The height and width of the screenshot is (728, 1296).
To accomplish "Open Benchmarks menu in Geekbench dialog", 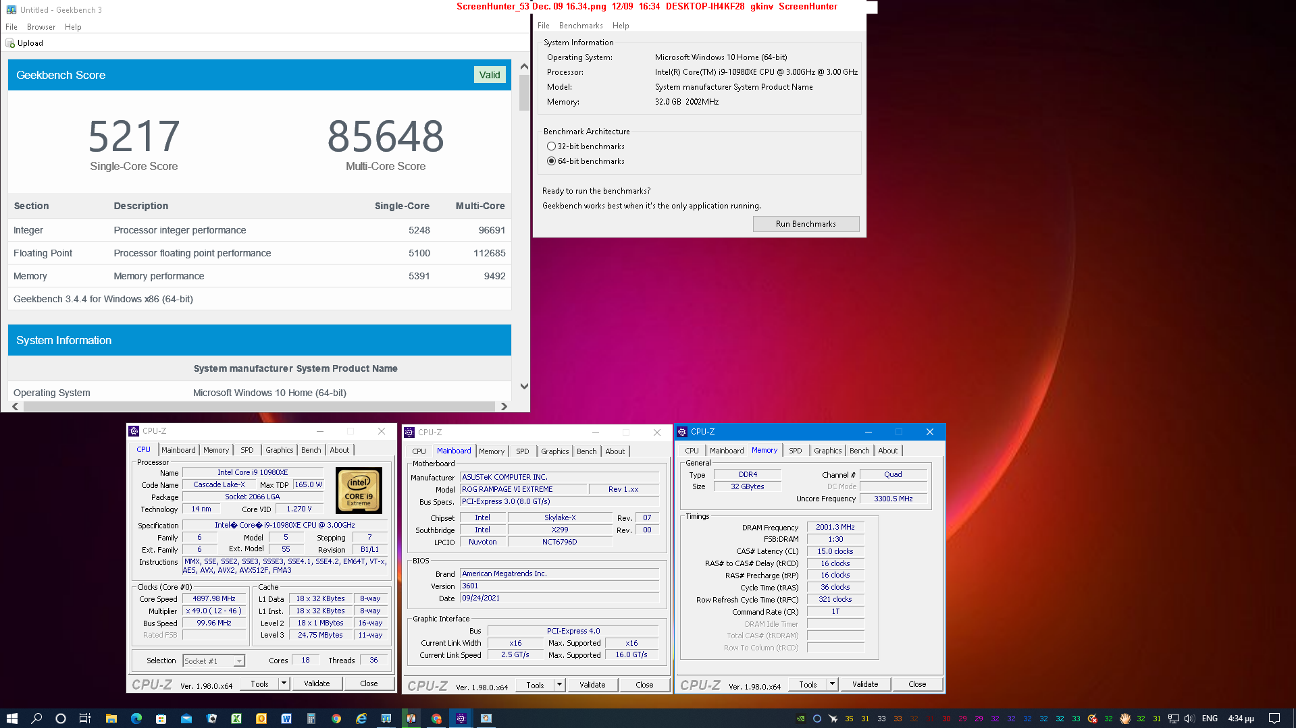I will point(581,26).
